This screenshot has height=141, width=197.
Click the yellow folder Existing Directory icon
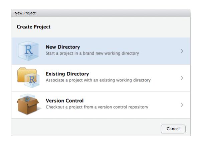[x=28, y=78]
